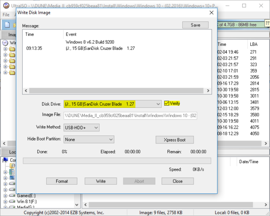Click the Format button
Viewport: 270px width, 216px height.
tap(62, 181)
